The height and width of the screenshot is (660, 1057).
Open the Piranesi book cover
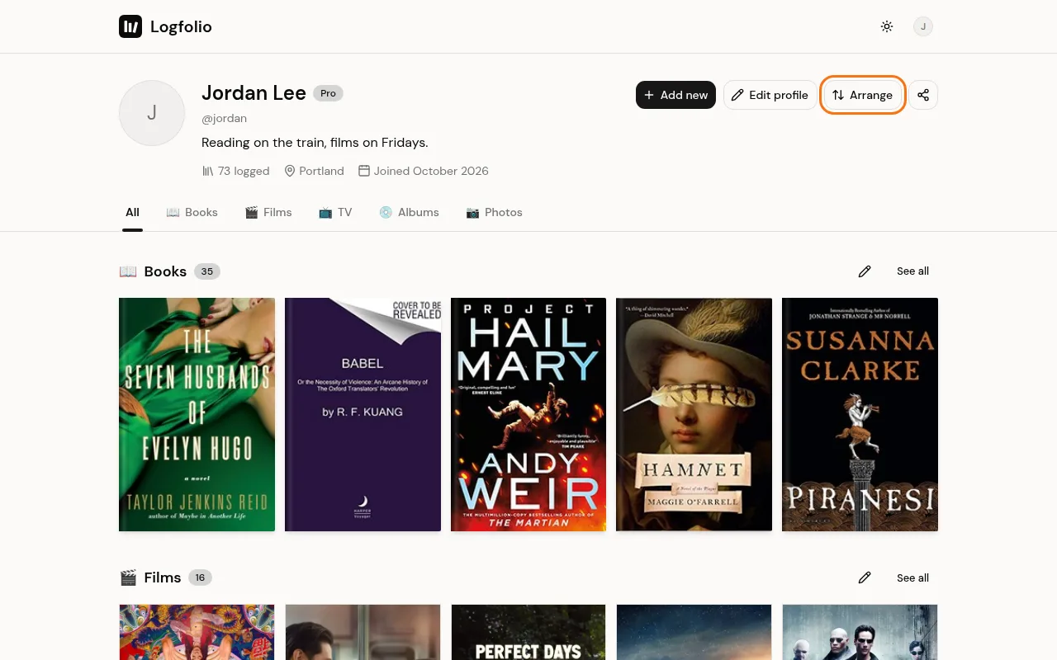[x=860, y=414]
